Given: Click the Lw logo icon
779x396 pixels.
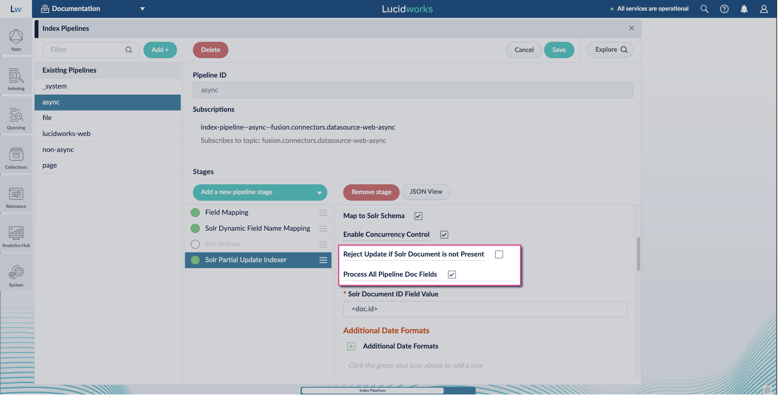Looking at the screenshot, I should [16, 9].
